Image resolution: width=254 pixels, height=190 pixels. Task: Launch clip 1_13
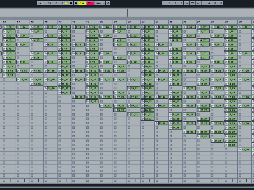point(4,27)
